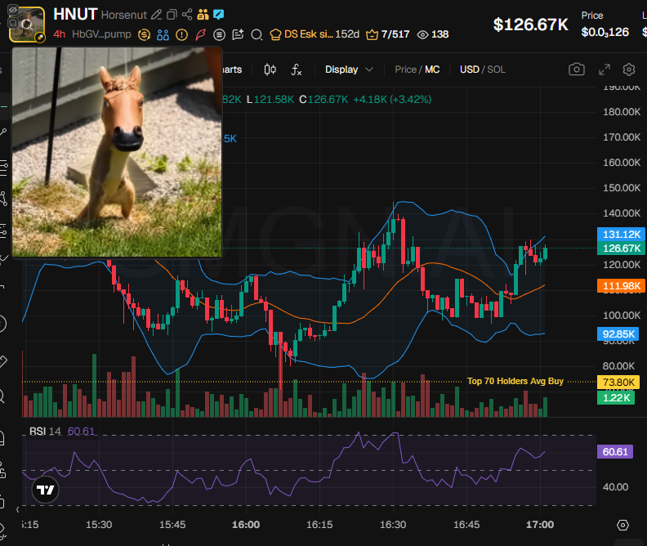Click the 60.61 RSI value label

click(615, 452)
